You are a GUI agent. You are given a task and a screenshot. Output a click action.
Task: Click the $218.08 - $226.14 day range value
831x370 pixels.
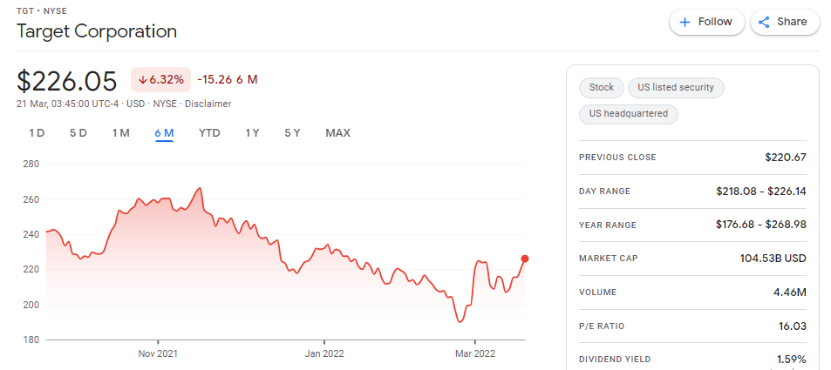point(761,191)
